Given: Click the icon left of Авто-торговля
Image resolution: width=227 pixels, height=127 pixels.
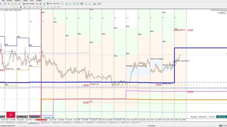Looking at the screenshot, I should [44, 4].
